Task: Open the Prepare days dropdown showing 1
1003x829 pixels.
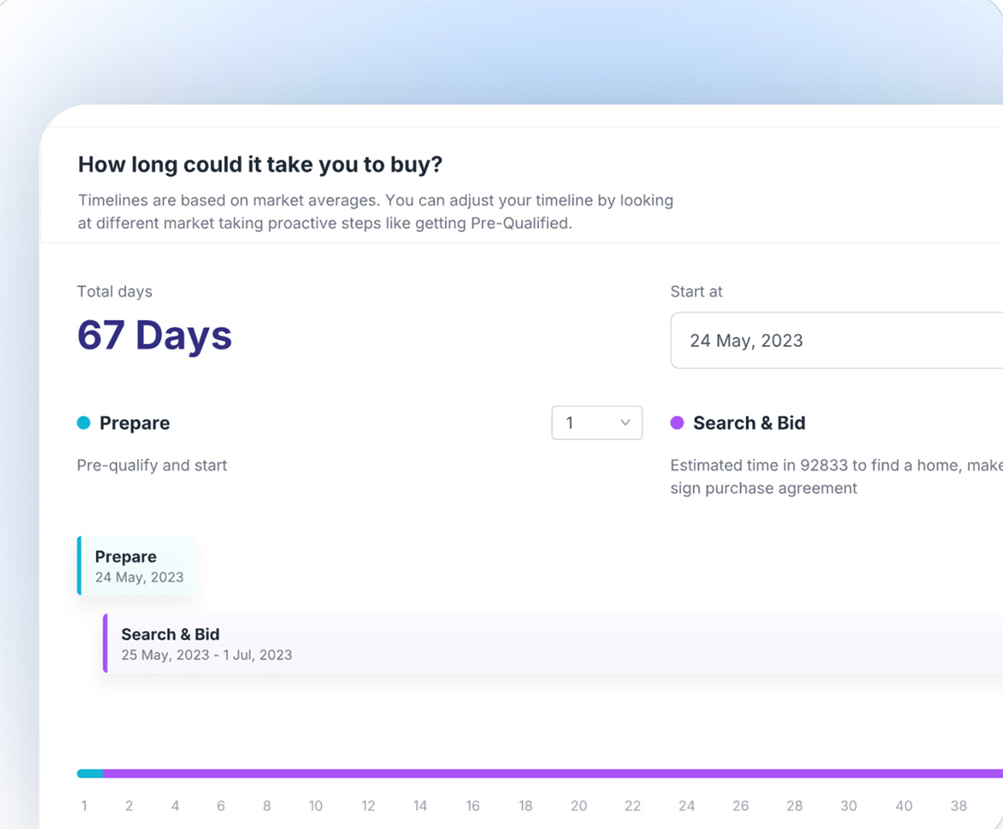Action: pos(596,423)
